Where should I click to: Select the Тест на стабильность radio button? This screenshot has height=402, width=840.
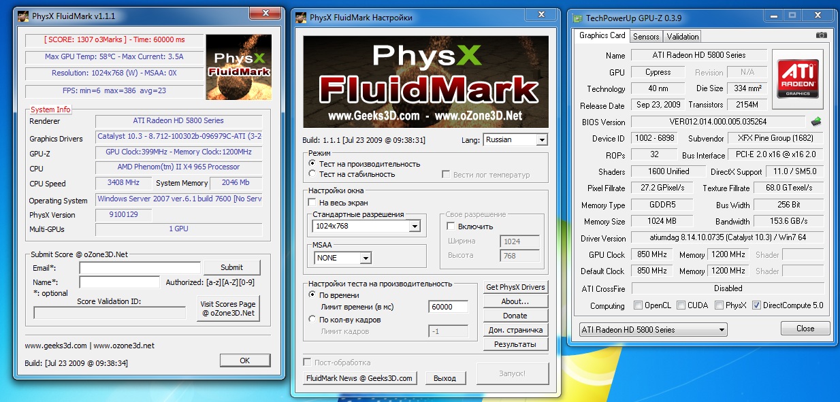click(312, 174)
